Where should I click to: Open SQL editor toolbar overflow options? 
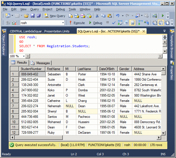click(172, 23)
